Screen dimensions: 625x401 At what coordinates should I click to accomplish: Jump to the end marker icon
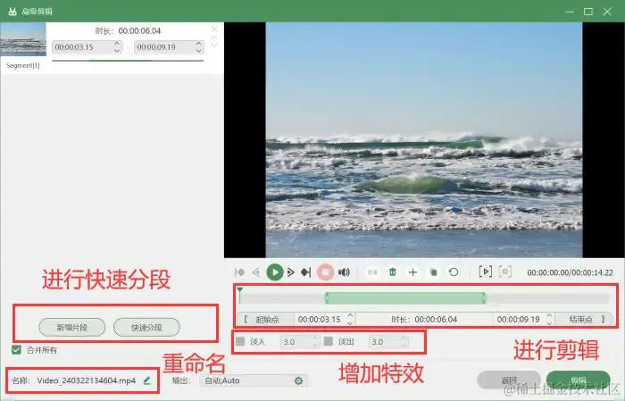306,272
